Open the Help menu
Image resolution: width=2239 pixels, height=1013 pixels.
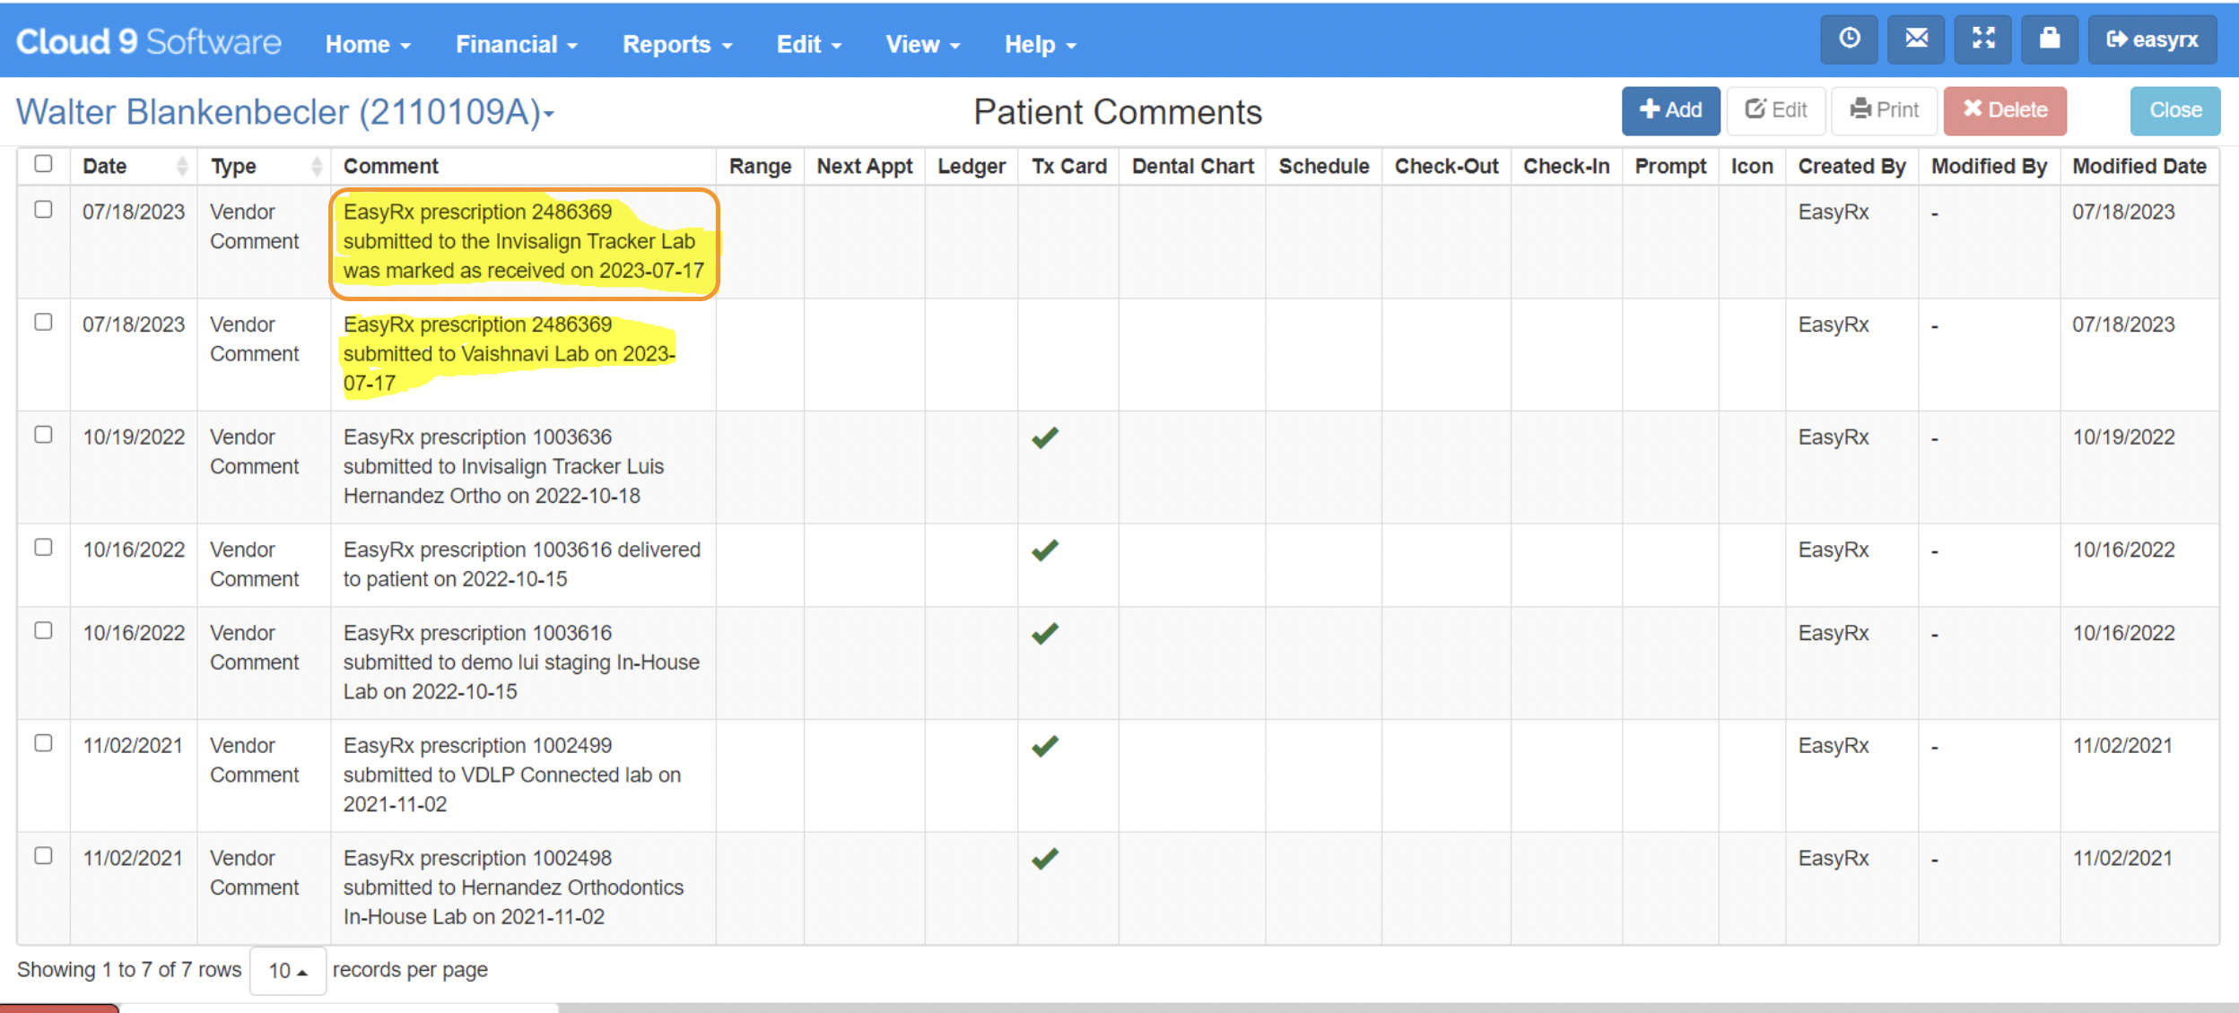click(x=1041, y=44)
